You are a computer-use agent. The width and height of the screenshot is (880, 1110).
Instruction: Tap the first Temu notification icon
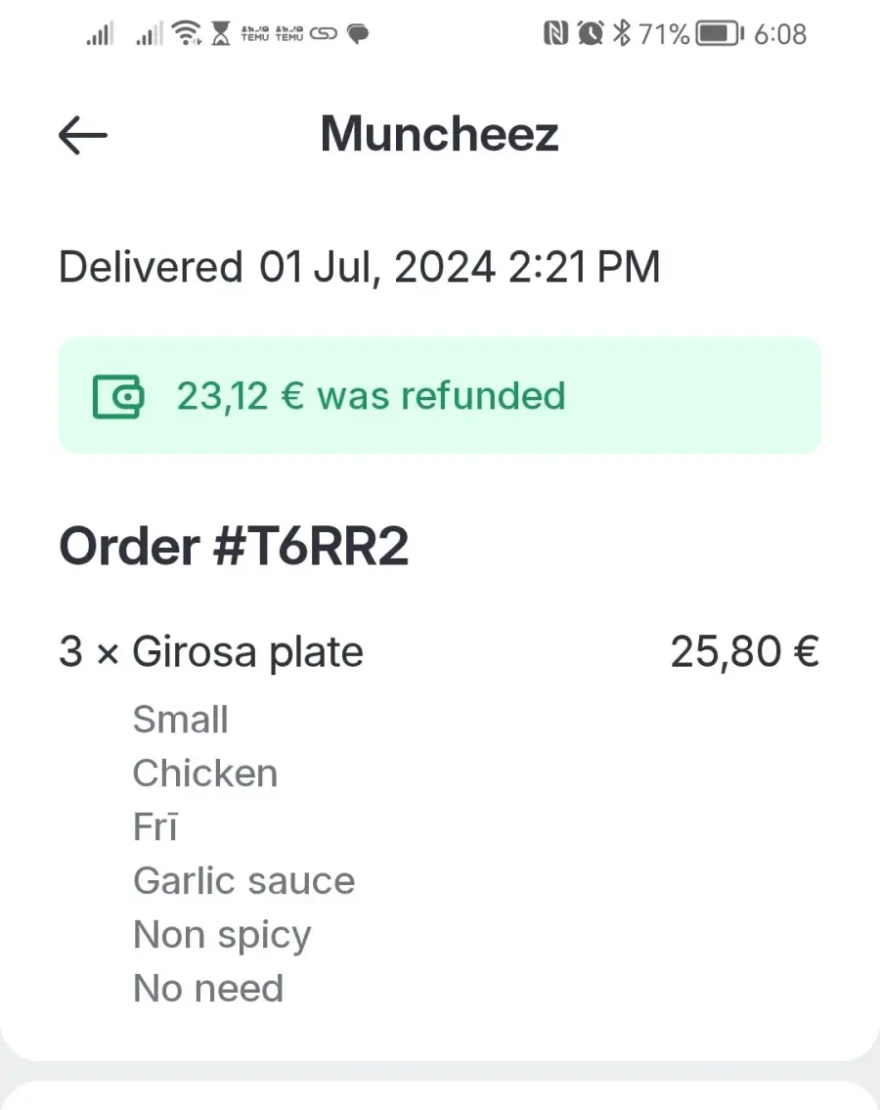click(x=255, y=33)
